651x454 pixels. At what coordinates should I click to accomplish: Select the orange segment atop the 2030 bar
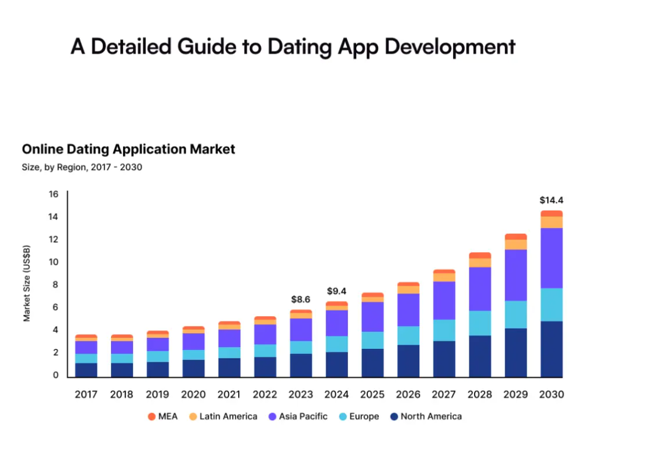click(x=551, y=213)
